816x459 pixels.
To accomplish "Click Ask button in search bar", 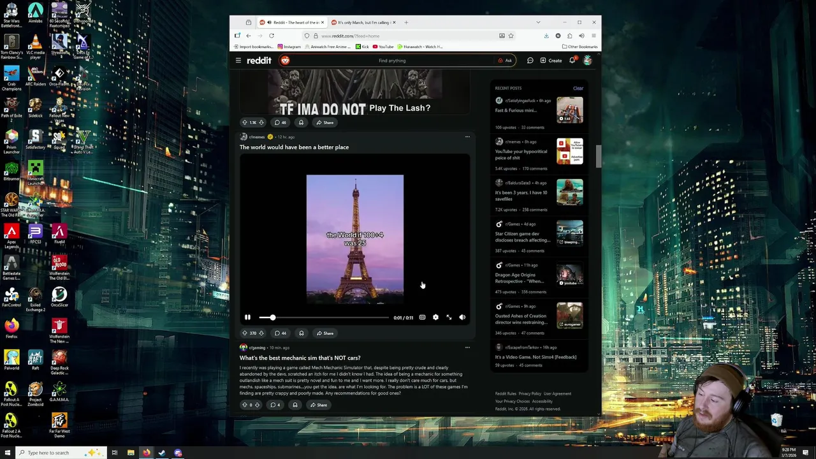I will [x=505, y=61].
